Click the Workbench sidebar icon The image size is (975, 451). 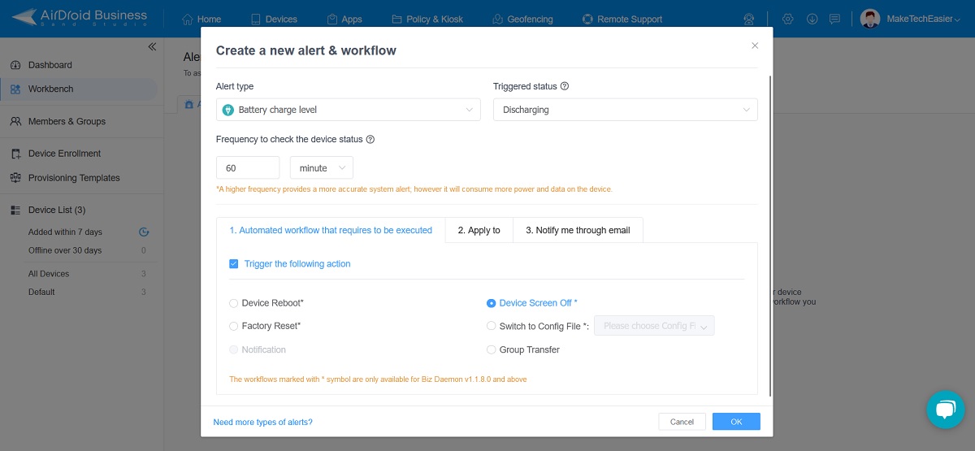tap(15, 89)
